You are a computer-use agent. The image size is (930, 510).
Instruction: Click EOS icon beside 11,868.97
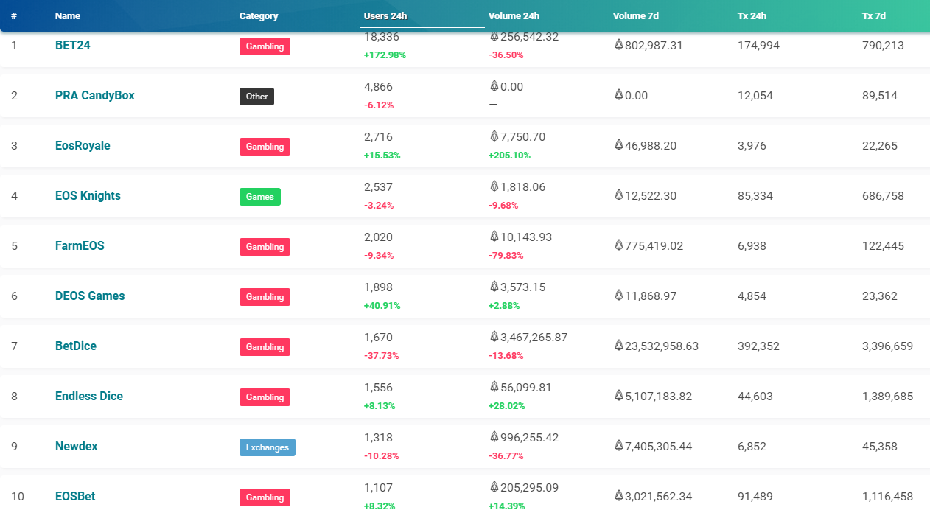(x=618, y=296)
